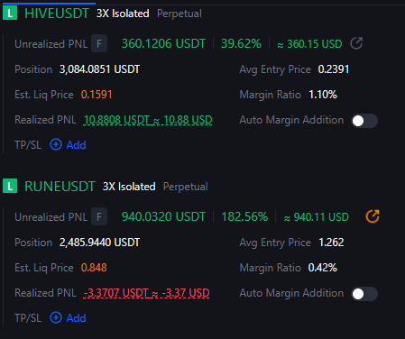Open the RUNEUSDT negative realized PNL details
The width and height of the screenshot is (405, 339).
pyautogui.click(x=146, y=293)
